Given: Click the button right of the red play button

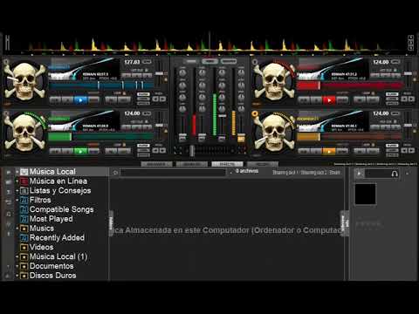Looking at the screenshot, I should (x=342, y=100).
